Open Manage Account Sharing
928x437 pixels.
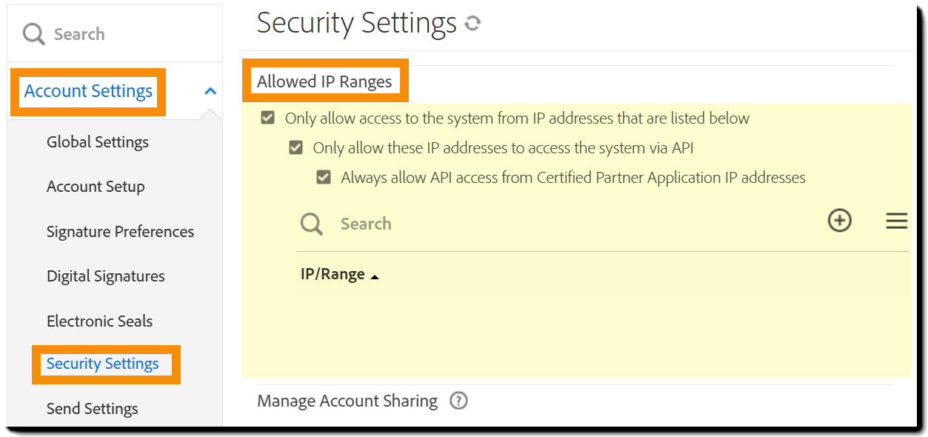(x=346, y=400)
